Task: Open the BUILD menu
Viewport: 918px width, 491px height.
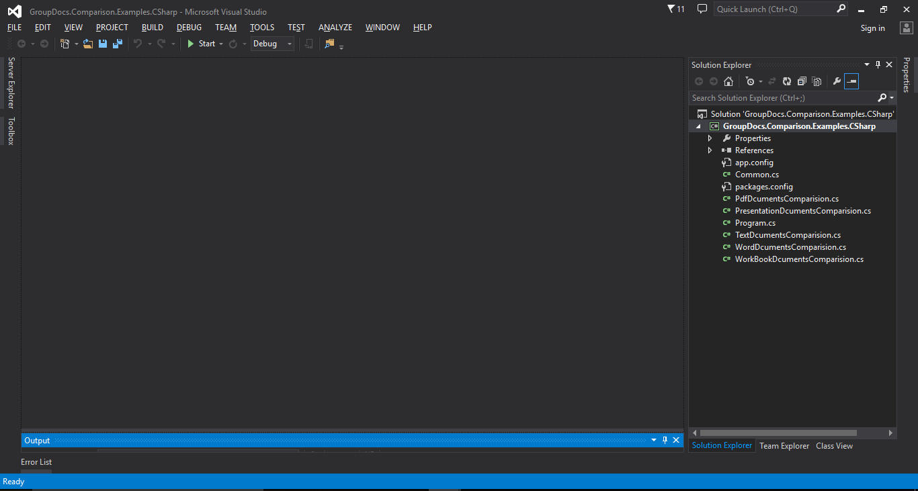Action: click(153, 28)
